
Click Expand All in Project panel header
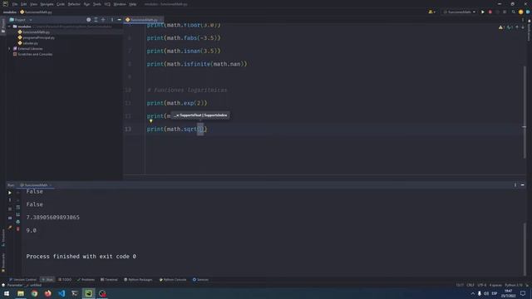click(96, 20)
